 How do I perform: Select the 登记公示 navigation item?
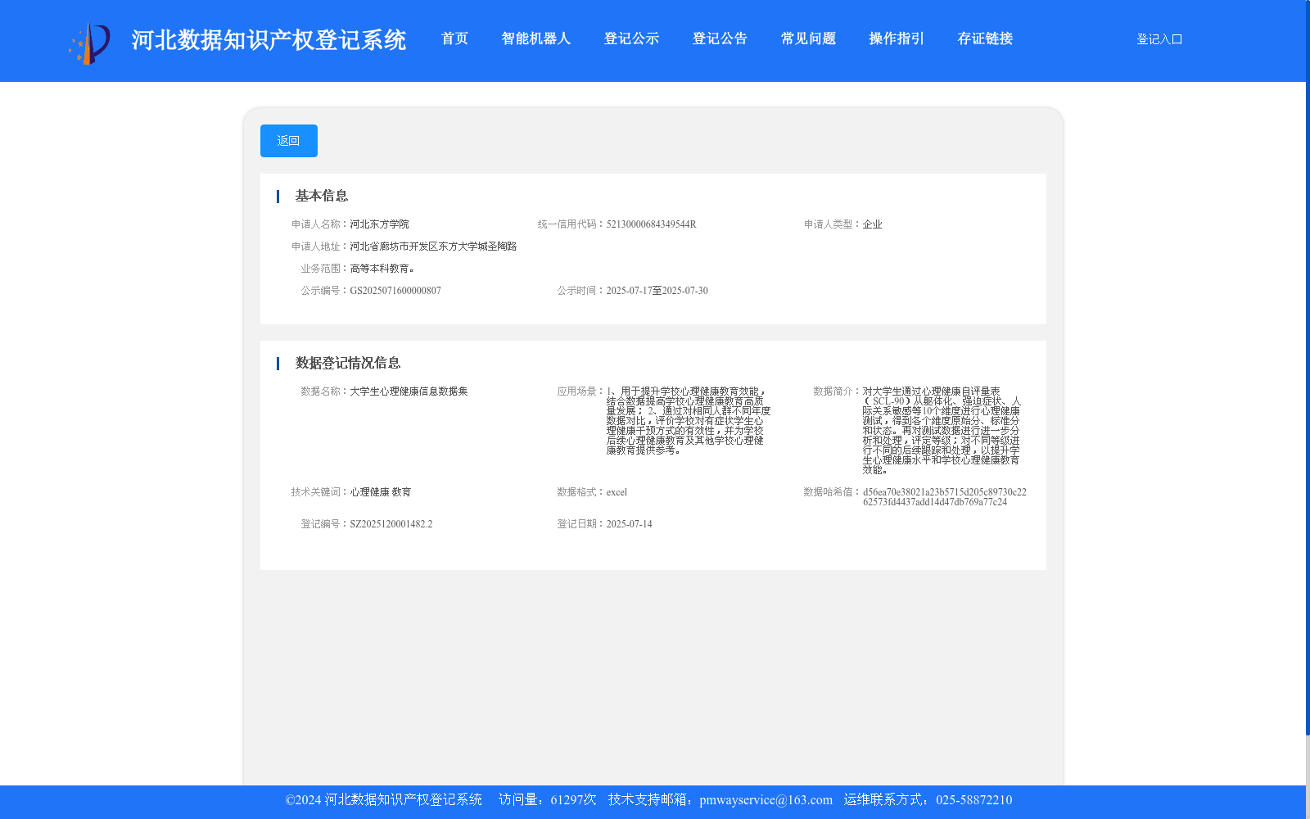point(631,38)
